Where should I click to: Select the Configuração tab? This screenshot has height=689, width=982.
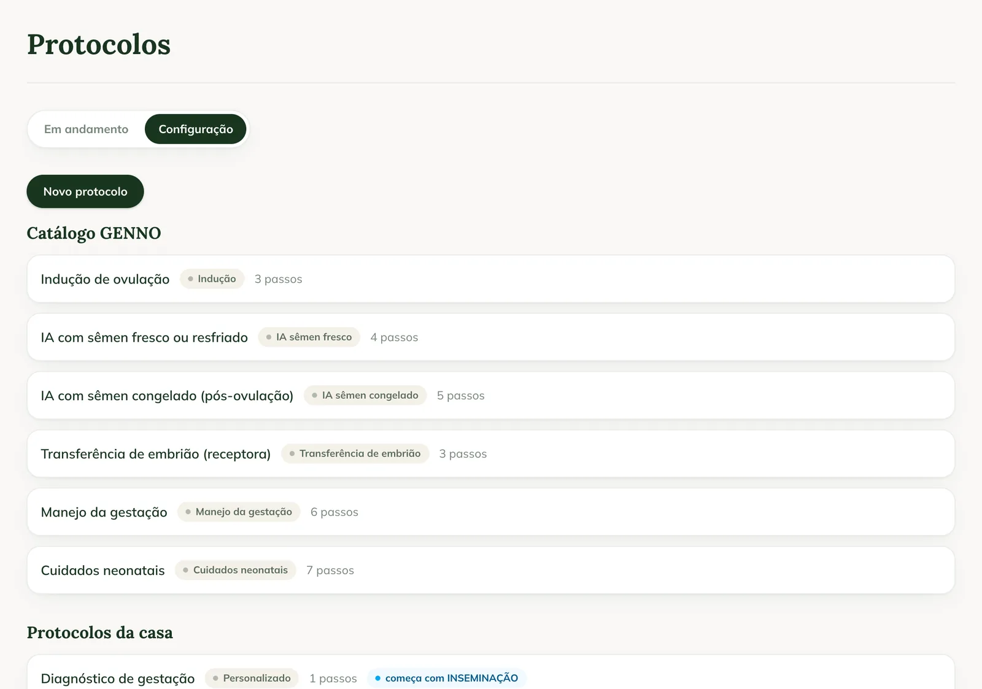(196, 129)
